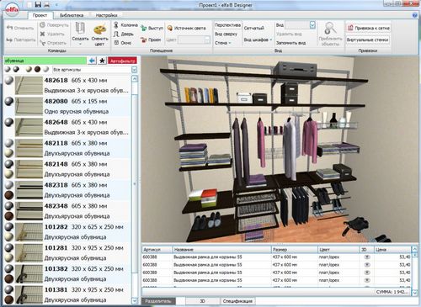Select brown color ball on item 482318
This screenshot has width=421, height=307.
[9, 195]
